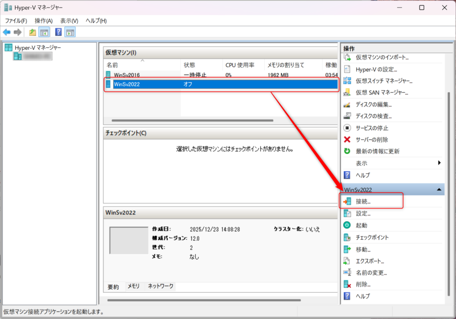Click 仮想スイッチ マネージャー action
Image resolution: width=456 pixels, height=319 pixels.
tap(384, 81)
